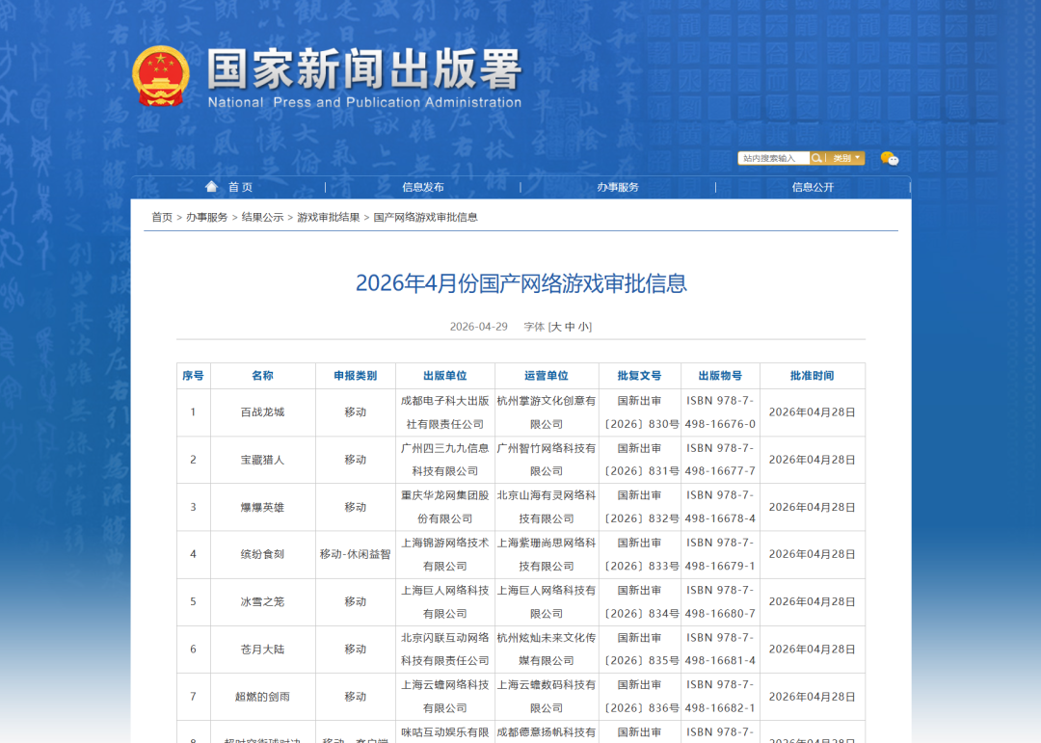Click the 移动 cell in 苍月大陆 row

355,650
